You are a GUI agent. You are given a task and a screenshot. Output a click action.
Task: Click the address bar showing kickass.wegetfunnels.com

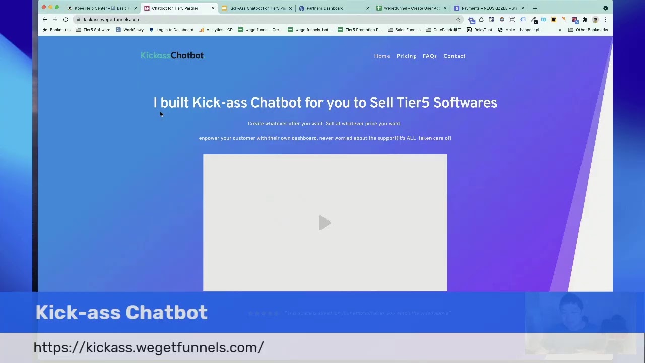[x=267, y=19]
